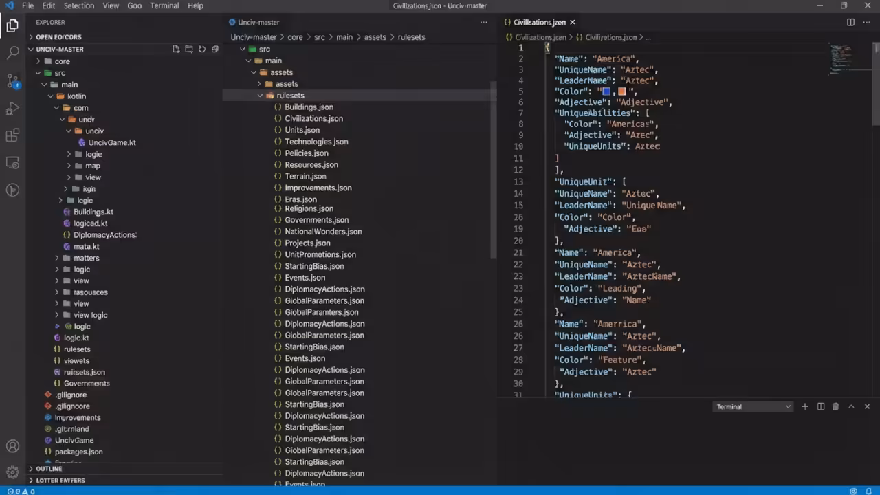880x495 pixels.
Task: Kill the terminal with the trash icon
Action: tap(836, 406)
